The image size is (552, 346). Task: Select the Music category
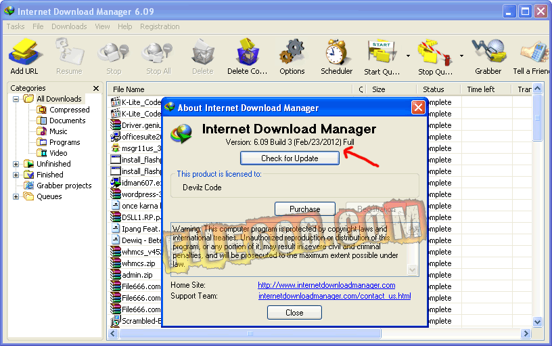pos(58,131)
